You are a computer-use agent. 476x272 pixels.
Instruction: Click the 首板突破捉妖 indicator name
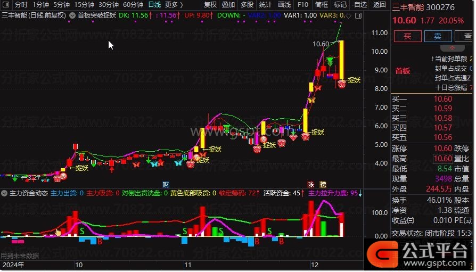coord(97,15)
